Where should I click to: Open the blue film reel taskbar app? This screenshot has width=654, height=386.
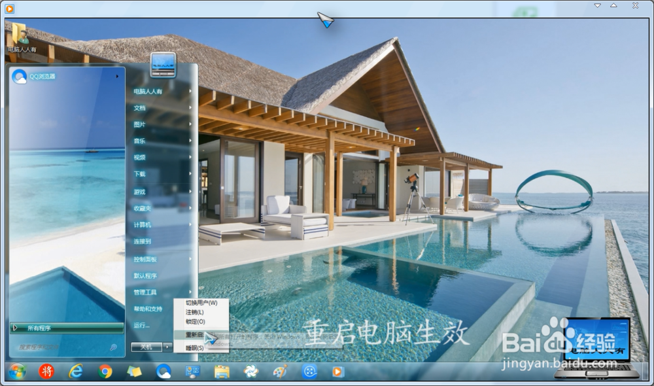[309, 372]
